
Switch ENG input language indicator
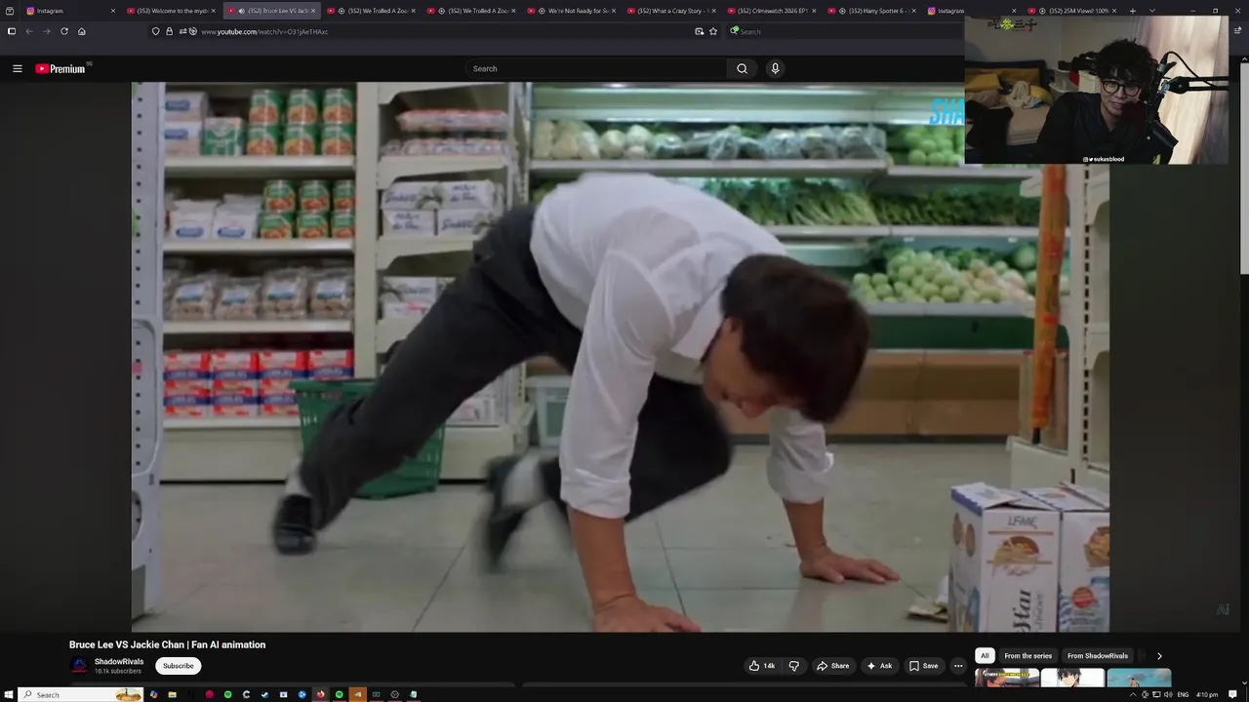(x=1183, y=694)
